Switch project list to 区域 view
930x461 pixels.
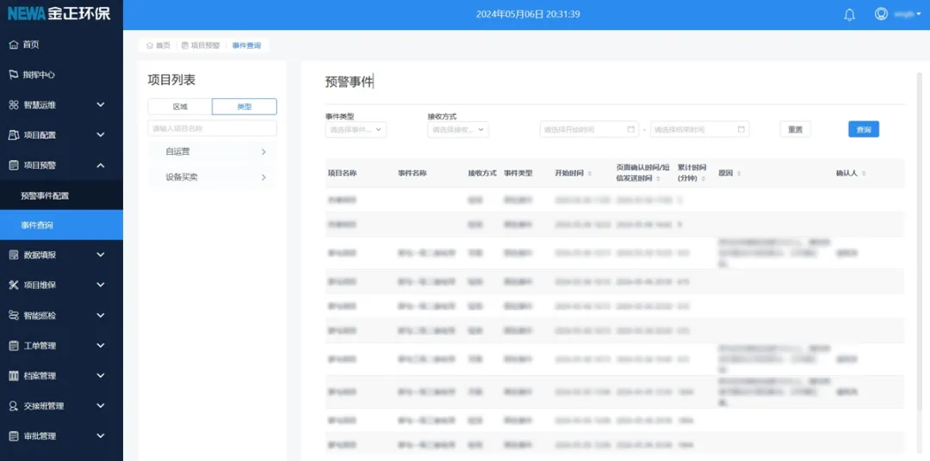click(180, 107)
